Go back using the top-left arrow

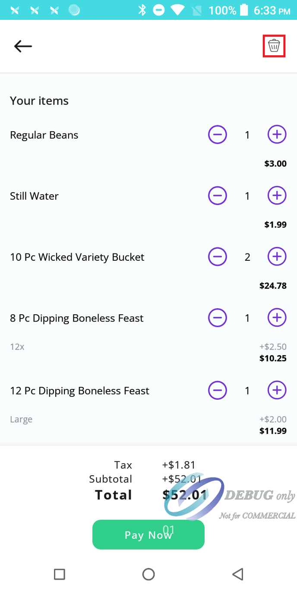pos(23,46)
